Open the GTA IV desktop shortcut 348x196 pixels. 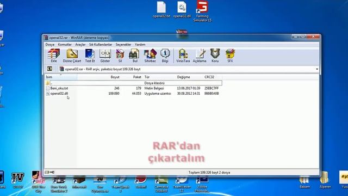[18, 181]
